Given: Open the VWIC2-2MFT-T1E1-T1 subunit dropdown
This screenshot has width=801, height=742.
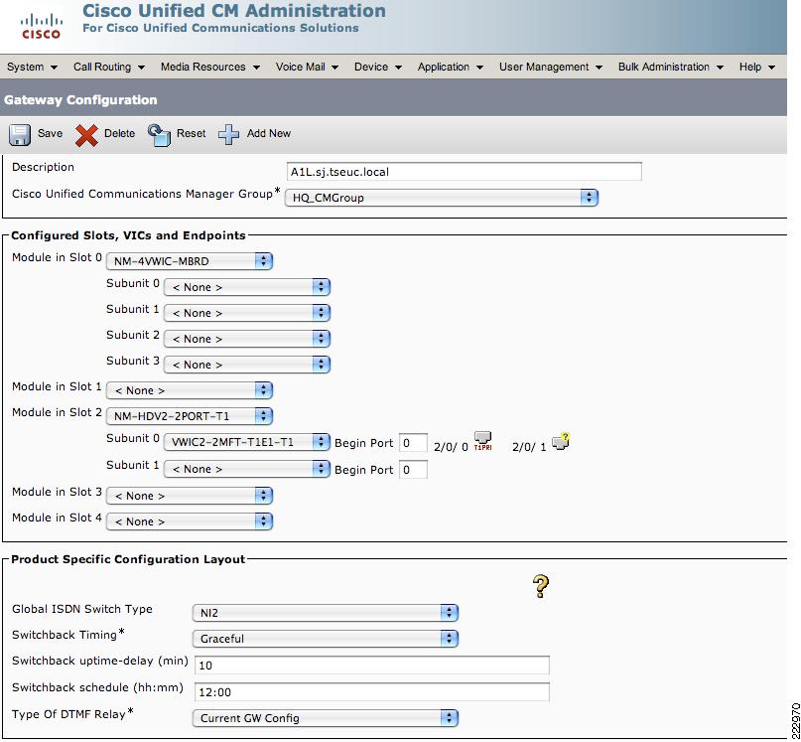Looking at the screenshot, I should tap(247, 442).
